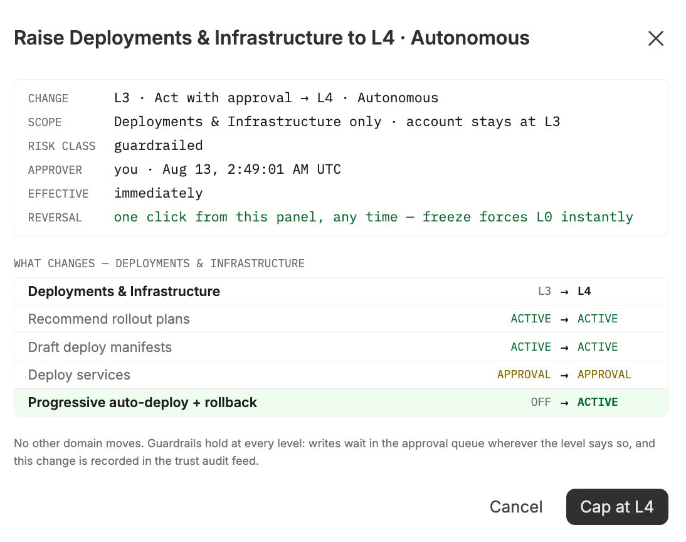Click the 'L3 → L4' level change cell
The width and height of the screenshot is (686, 542).
click(x=564, y=292)
